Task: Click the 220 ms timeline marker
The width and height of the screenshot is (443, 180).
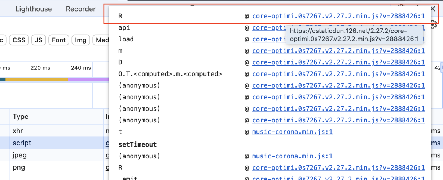Action: click(40, 68)
